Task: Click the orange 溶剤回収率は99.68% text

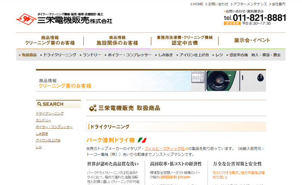Action: (175, 177)
